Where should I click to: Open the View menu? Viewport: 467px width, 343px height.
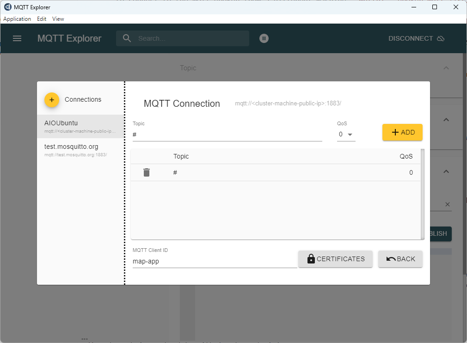(58, 18)
